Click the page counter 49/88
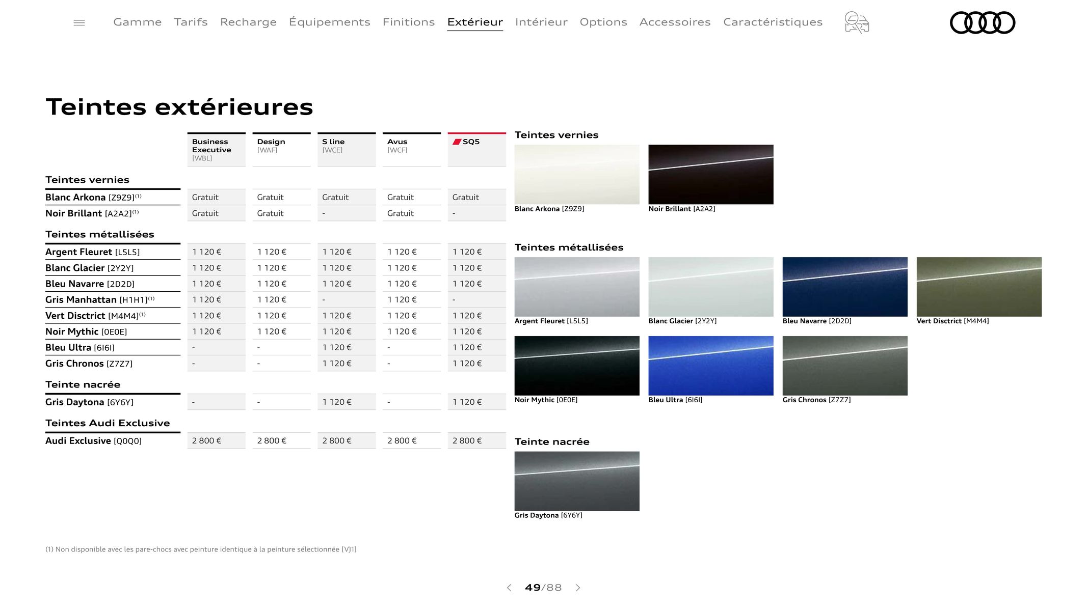The image size is (1087, 611). (x=543, y=588)
